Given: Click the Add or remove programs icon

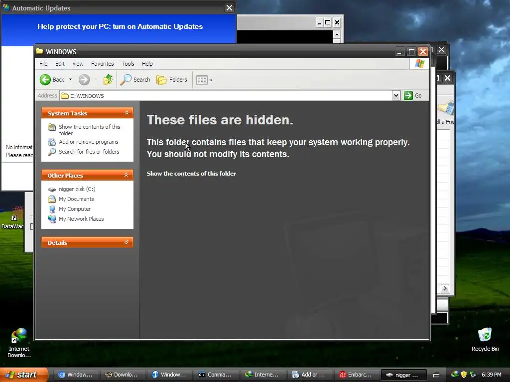Looking at the screenshot, I should pos(52,142).
